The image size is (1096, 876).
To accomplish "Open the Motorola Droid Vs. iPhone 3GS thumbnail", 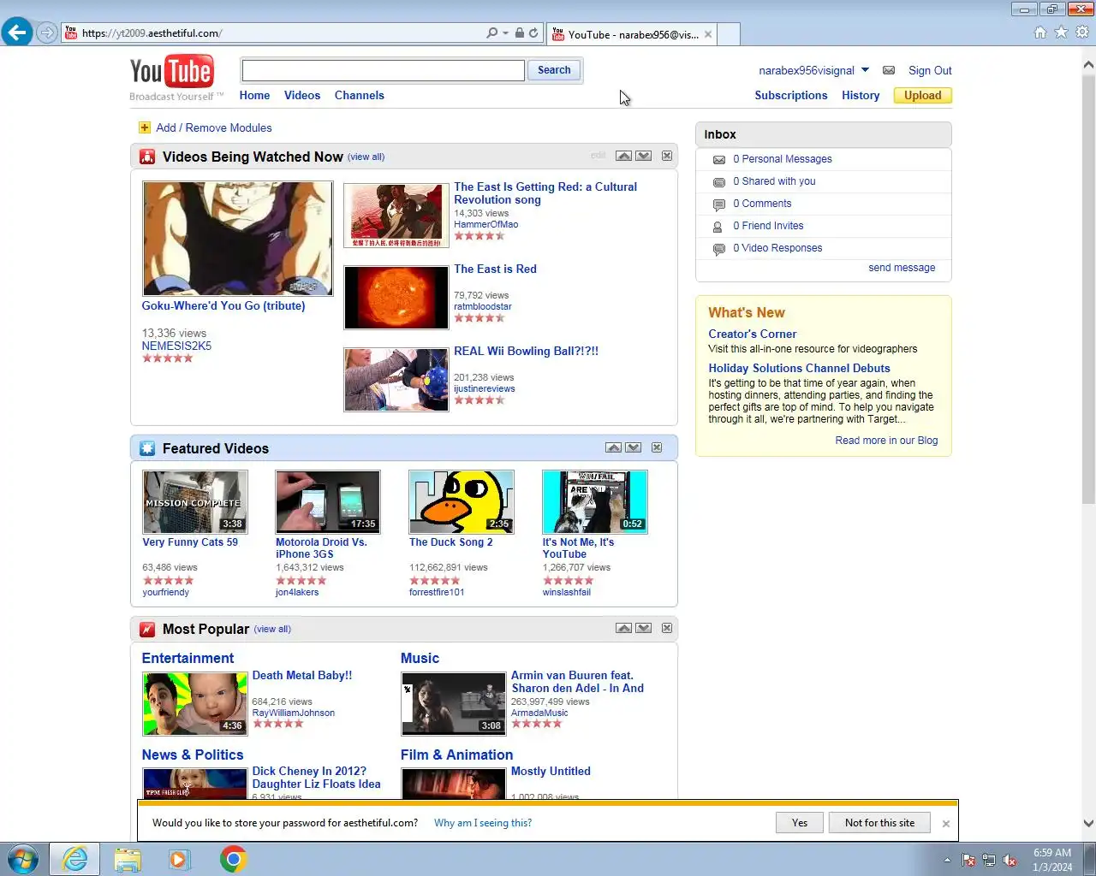I will (x=327, y=502).
